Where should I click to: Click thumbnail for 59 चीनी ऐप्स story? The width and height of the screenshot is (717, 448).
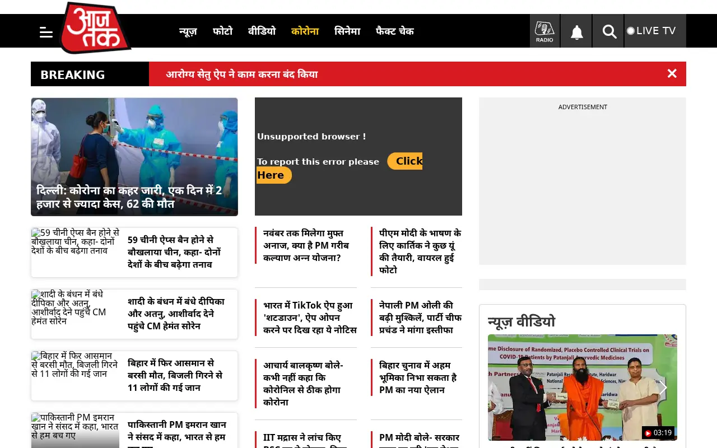75,252
